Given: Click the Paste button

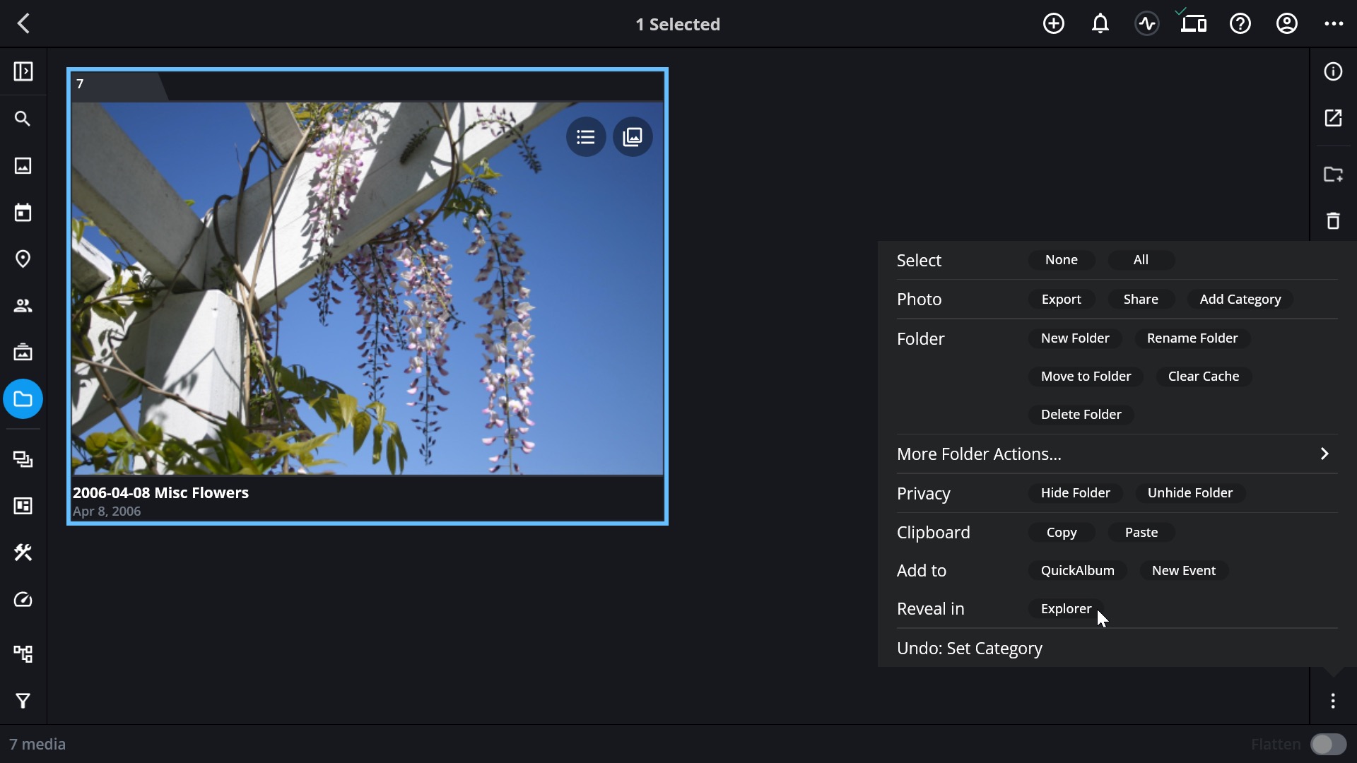Looking at the screenshot, I should click(x=1141, y=533).
